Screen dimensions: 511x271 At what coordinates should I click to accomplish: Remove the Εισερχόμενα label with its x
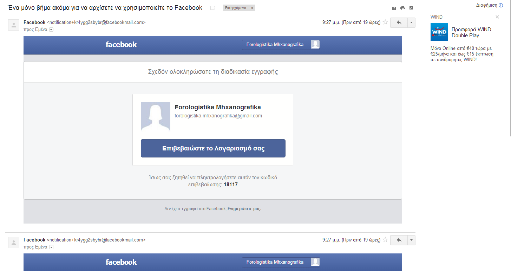[252, 8]
